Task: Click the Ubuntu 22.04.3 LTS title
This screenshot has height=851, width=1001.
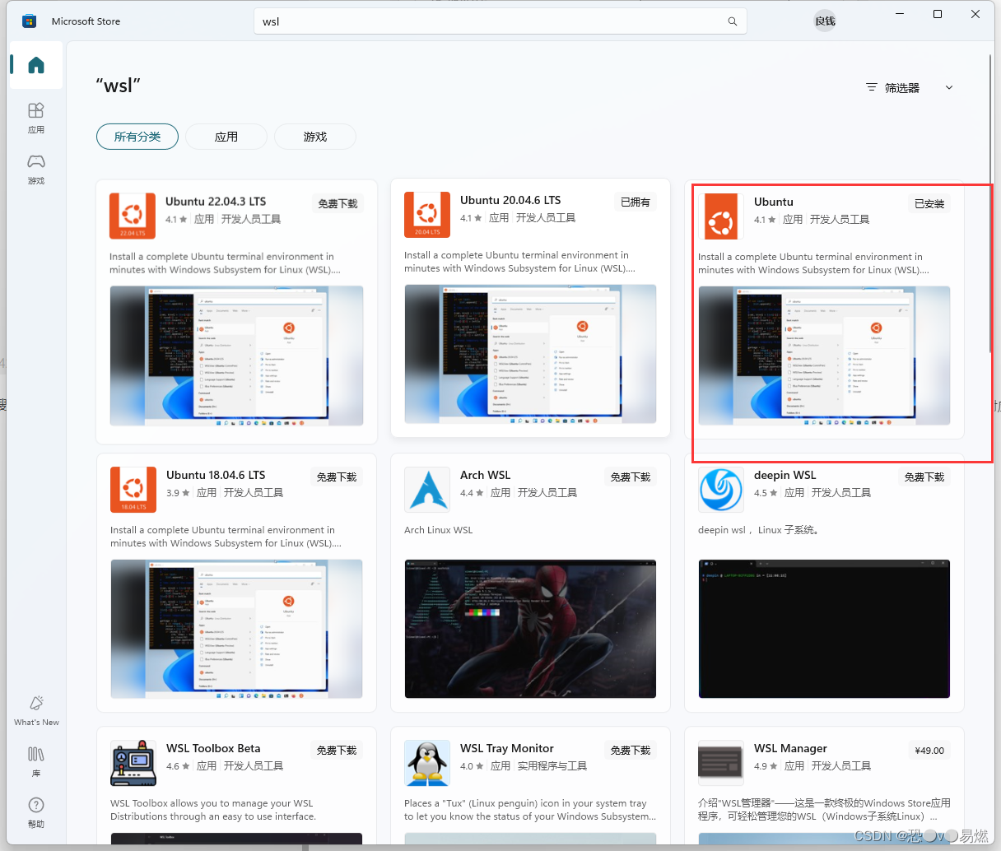Action: point(216,202)
